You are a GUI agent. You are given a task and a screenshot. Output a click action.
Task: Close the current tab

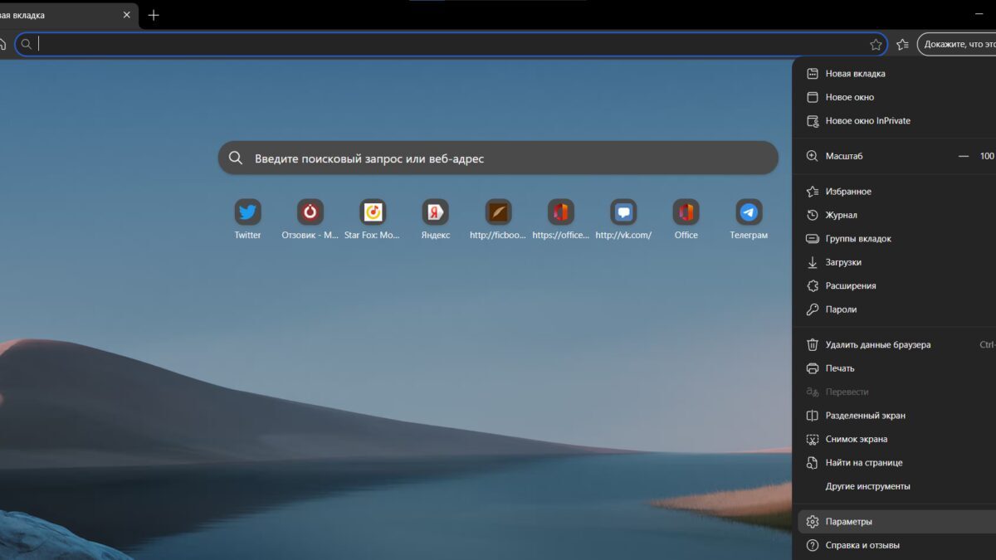126,15
